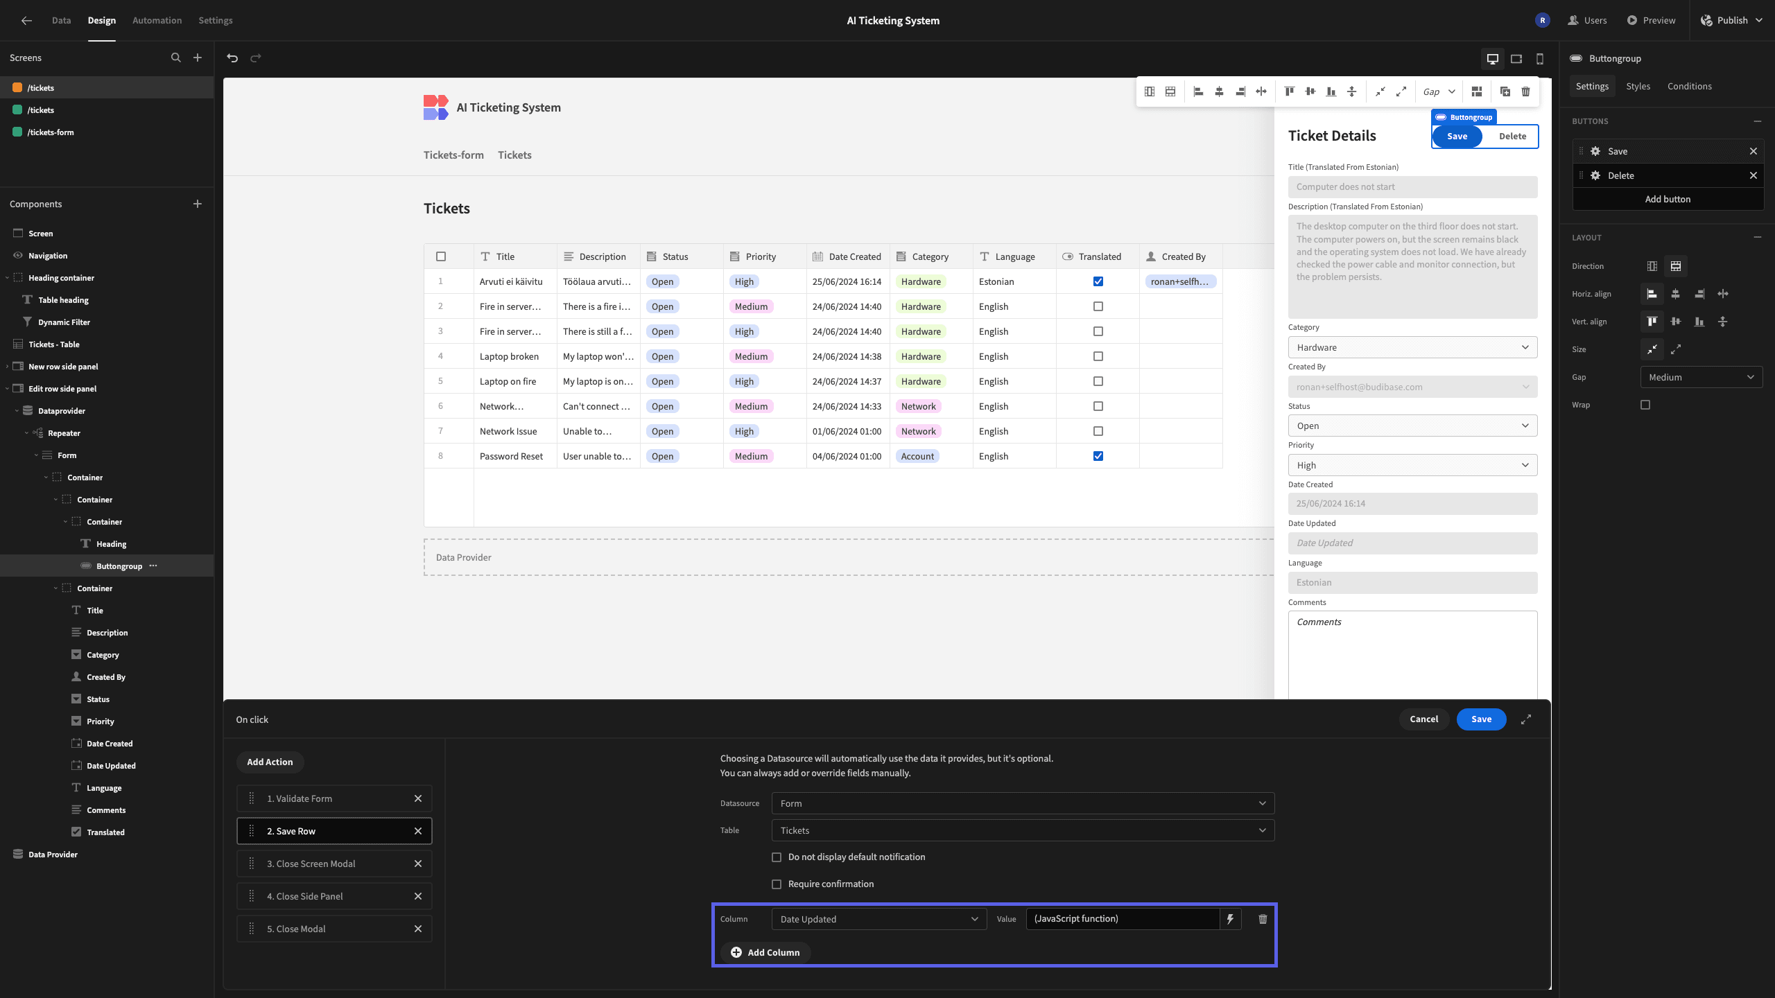Click the lightning bolt binding icon
Image resolution: width=1775 pixels, height=998 pixels.
click(x=1230, y=919)
